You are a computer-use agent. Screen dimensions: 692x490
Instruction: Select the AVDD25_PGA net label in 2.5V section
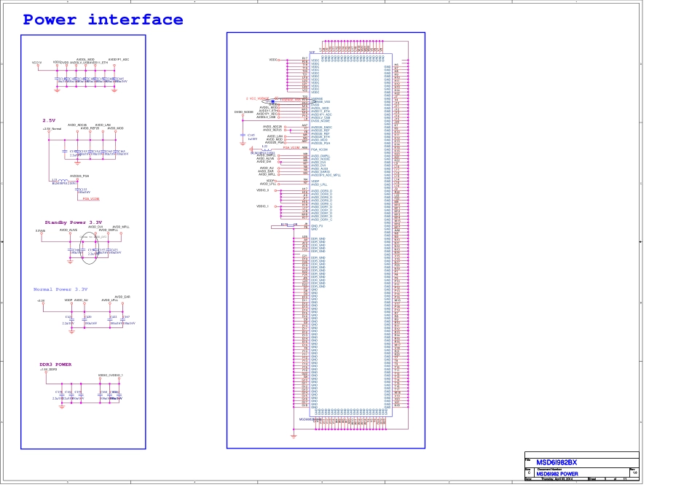tap(79, 176)
